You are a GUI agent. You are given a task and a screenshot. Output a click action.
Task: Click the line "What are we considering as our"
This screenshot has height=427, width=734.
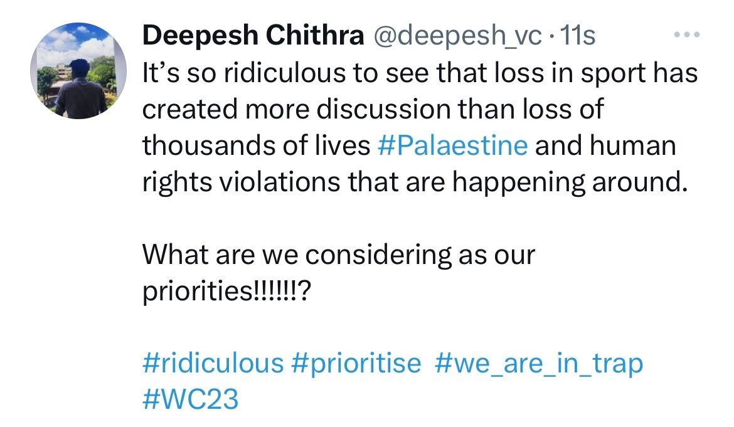pyautogui.click(x=339, y=255)
